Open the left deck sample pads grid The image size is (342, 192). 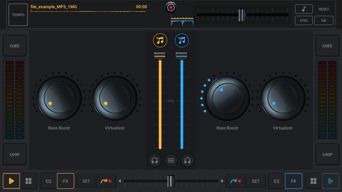click(x=28, y=181)
